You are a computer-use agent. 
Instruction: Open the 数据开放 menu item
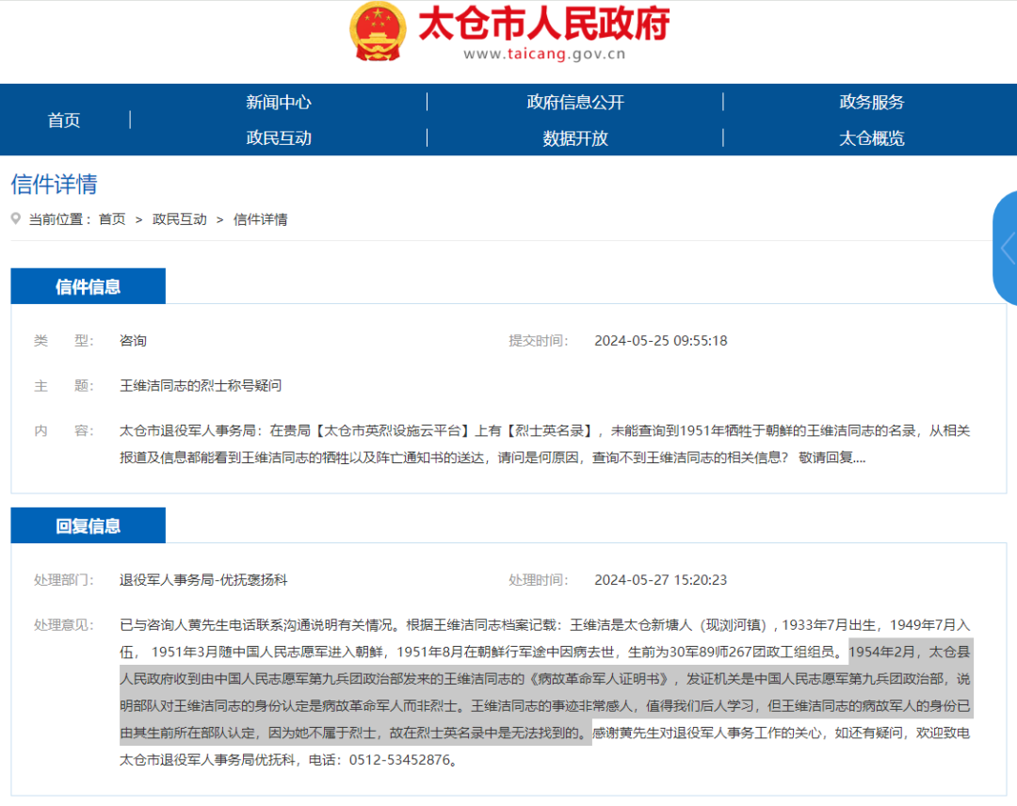click(x=575, y=138)
